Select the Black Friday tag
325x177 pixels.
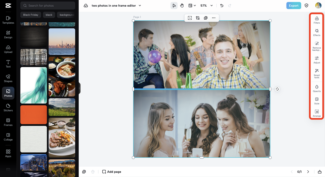click(x=30, y=15)
